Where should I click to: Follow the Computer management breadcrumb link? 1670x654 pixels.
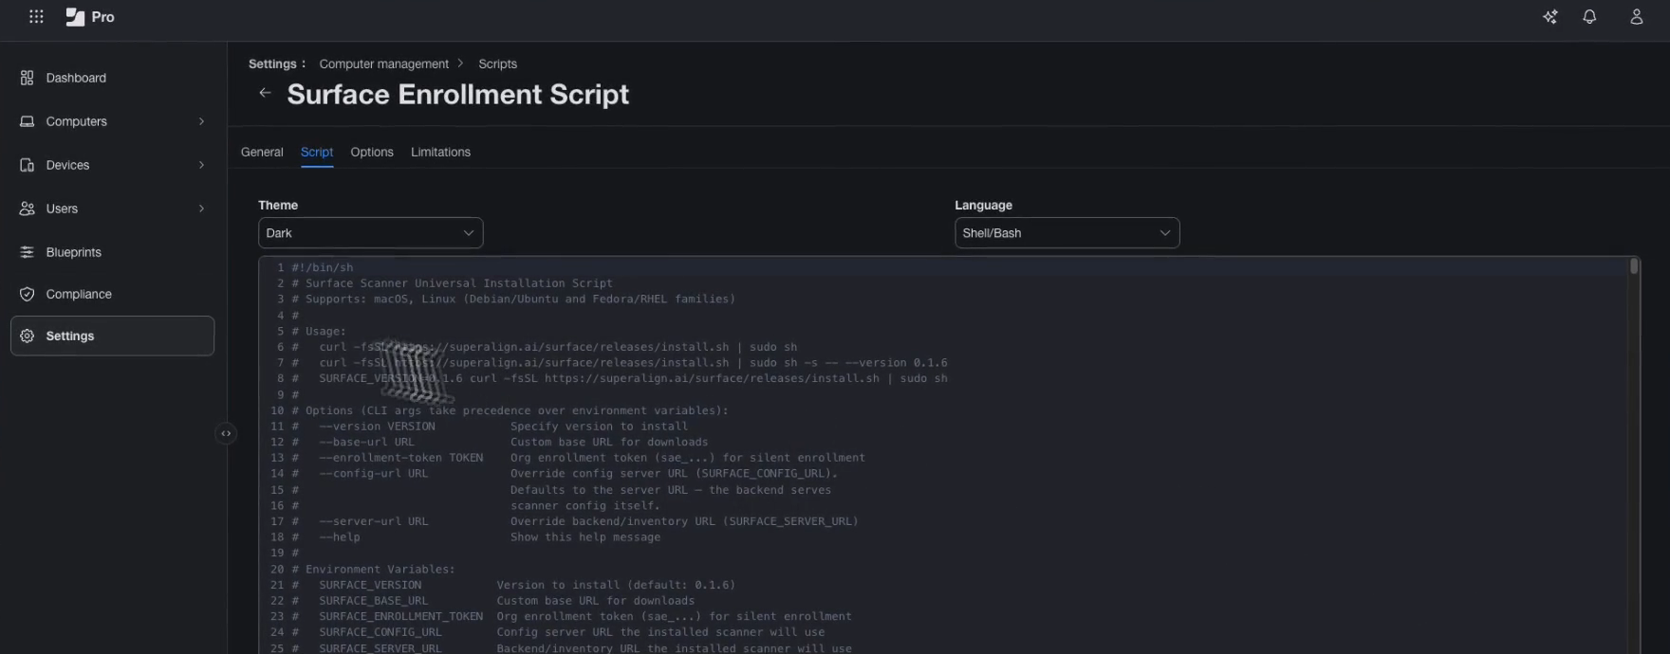point(383,64)
